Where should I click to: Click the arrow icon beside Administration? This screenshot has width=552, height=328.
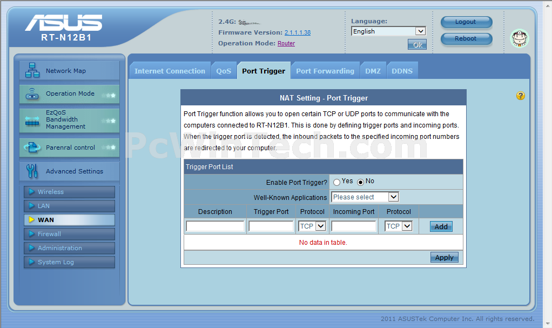pos(31,248)
